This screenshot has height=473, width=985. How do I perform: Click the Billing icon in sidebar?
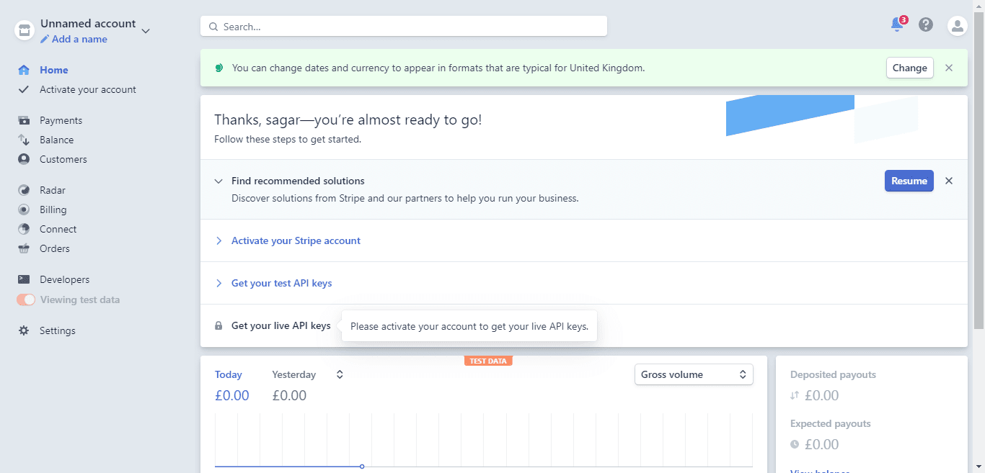point(24,210)
